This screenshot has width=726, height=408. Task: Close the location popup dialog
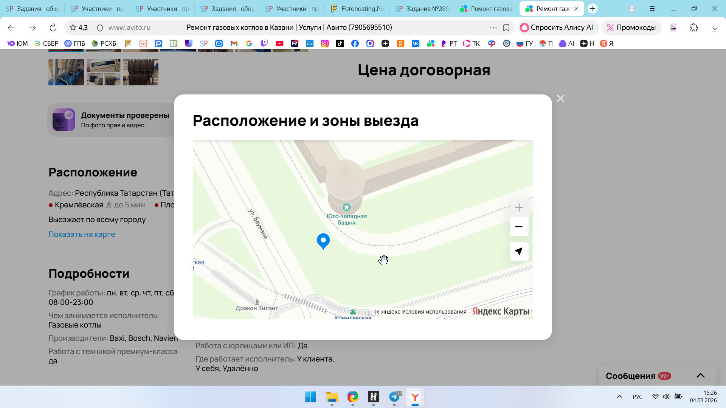560,99
